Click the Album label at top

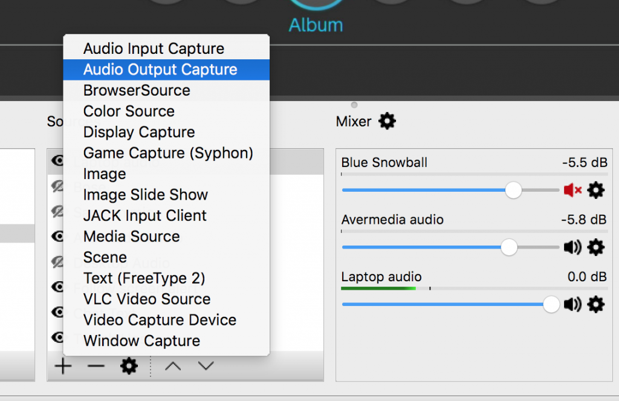pyautogui.click(x=316, y=25)
